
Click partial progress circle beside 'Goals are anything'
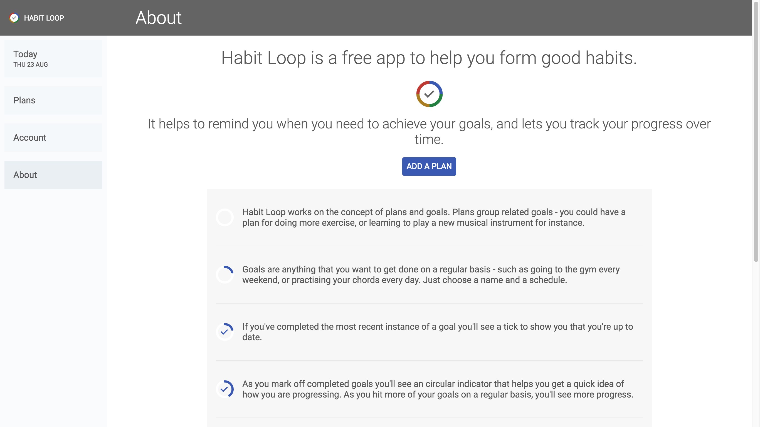(225, 275)
